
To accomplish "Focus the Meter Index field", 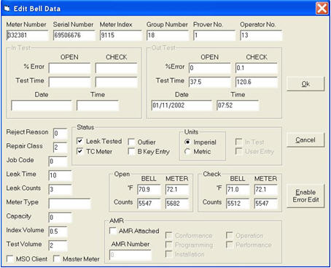I will [121, 35].
